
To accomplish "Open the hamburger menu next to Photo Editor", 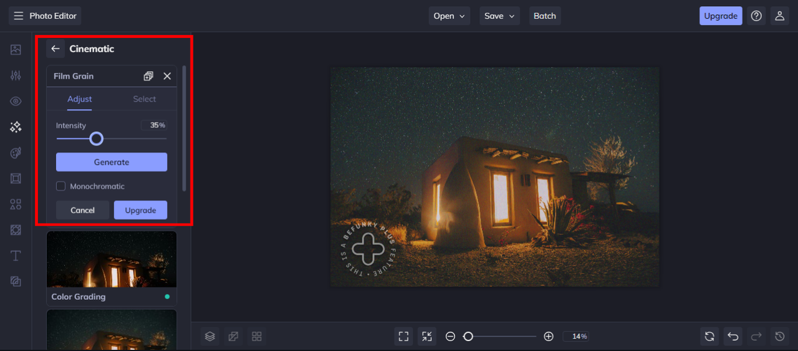I will pyautogui.click(x=19, y=16).
